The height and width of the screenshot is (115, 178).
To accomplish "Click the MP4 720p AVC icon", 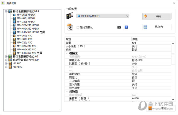I will click(14, 42).
